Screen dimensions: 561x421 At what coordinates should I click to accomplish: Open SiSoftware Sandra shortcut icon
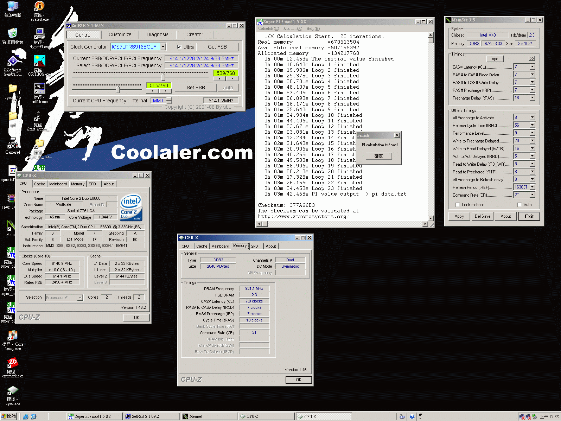(13, 61)
